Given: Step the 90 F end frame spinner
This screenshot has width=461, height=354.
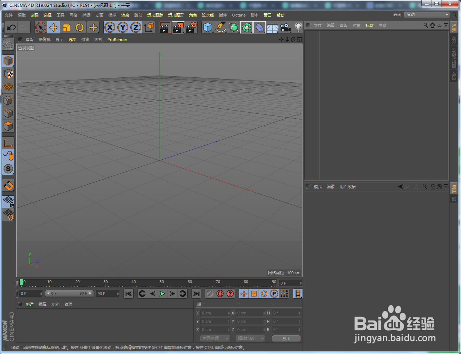Looking at the screenshot, I should 118,294.
